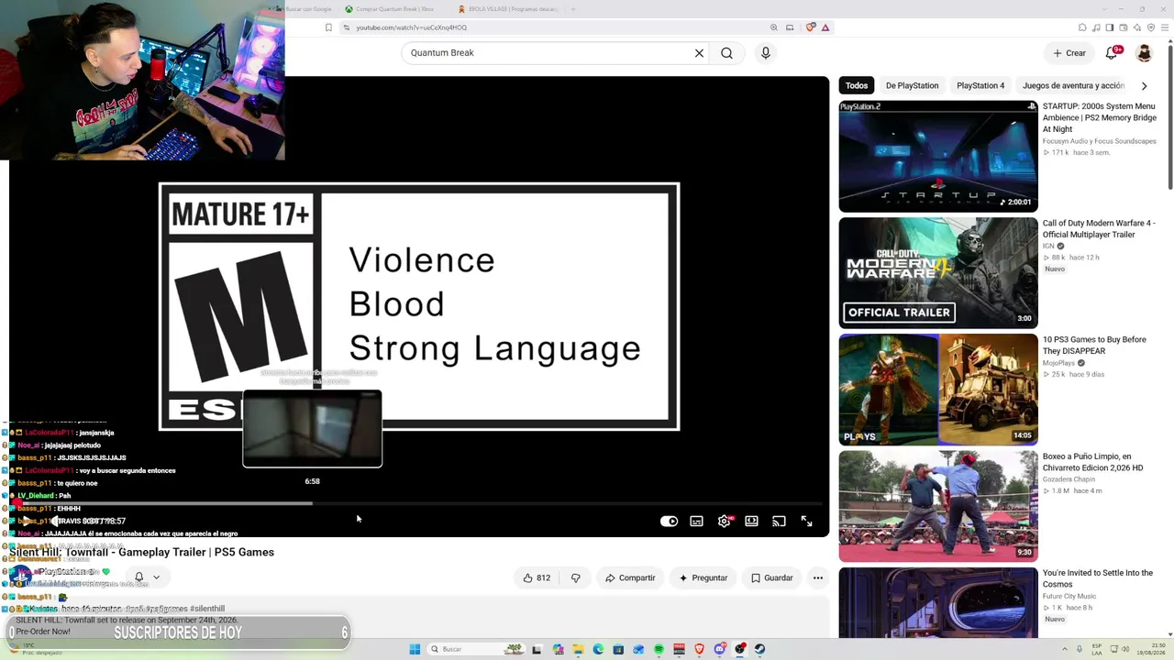Share video via Compartir

click(x=630, y=578)
